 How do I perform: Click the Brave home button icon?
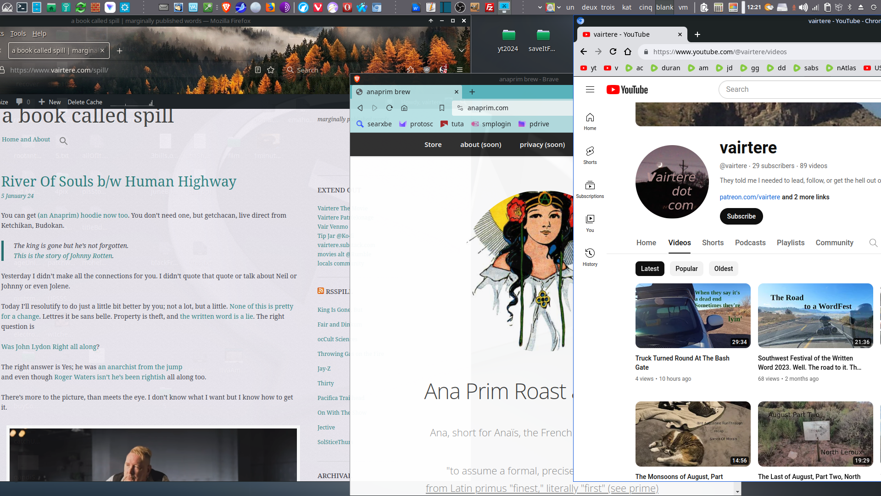click(x=404, y=108)
